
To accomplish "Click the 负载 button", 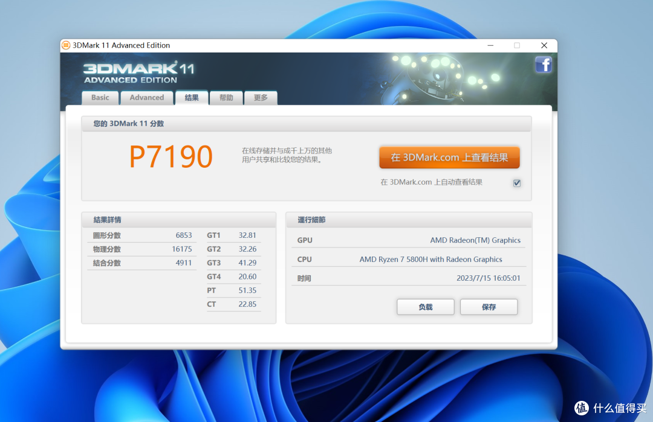I will pos(426,307).
